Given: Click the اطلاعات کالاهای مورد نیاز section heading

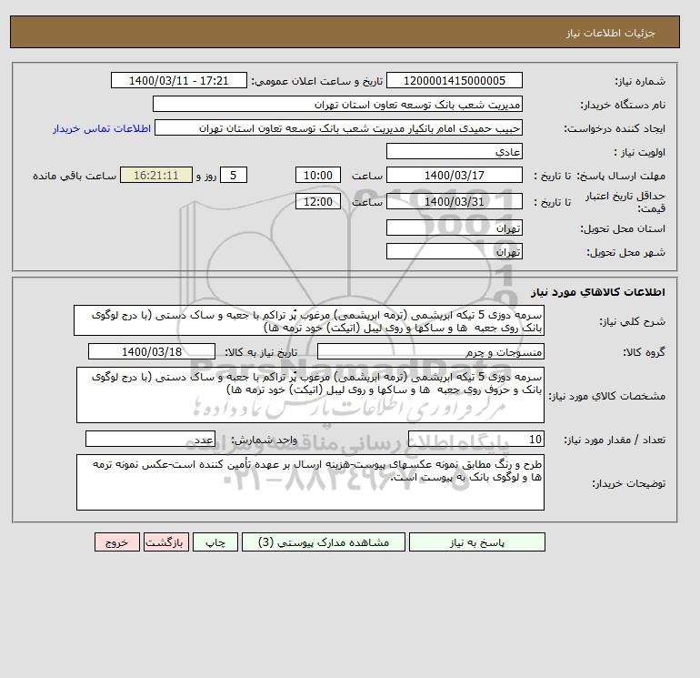Looking at the screenshot, I should click(x=598, y=292).
